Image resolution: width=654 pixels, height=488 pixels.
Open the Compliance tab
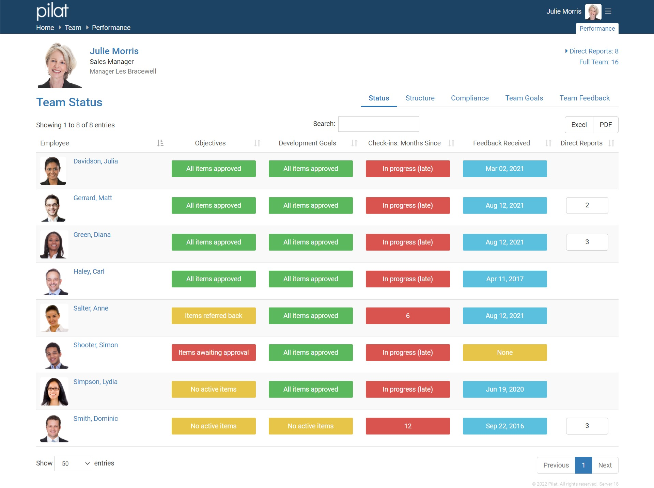pos(470,98)
